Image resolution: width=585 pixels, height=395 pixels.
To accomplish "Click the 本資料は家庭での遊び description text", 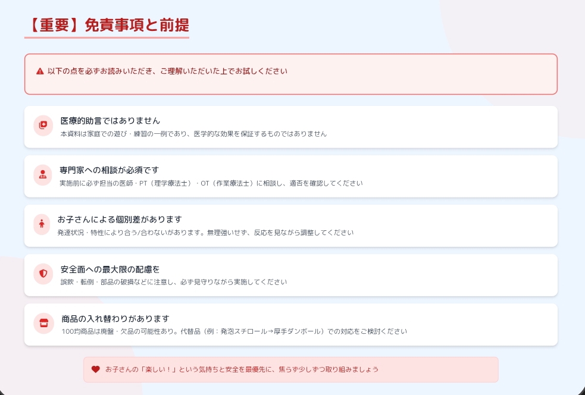I will pyautogui.click(x=193, y=134).
